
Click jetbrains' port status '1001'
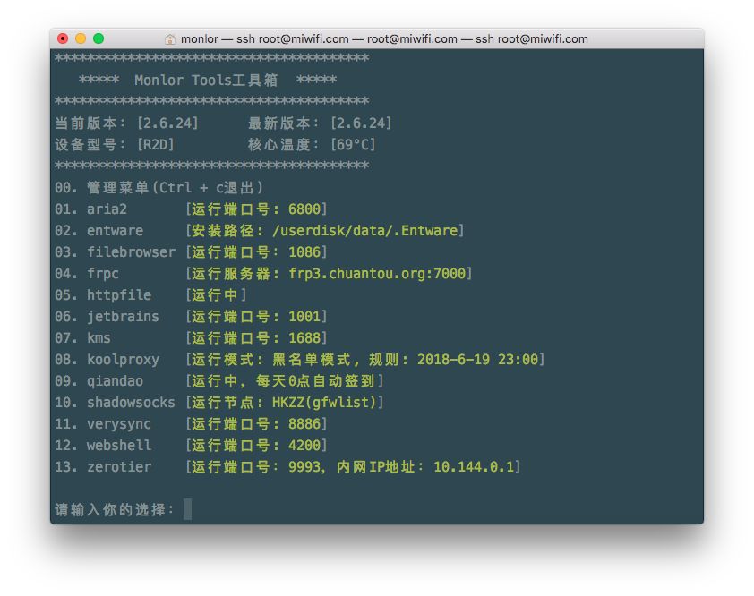304,316
